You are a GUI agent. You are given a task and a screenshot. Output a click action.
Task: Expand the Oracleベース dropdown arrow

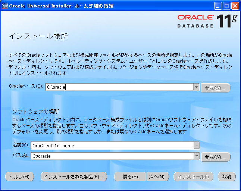196,87
